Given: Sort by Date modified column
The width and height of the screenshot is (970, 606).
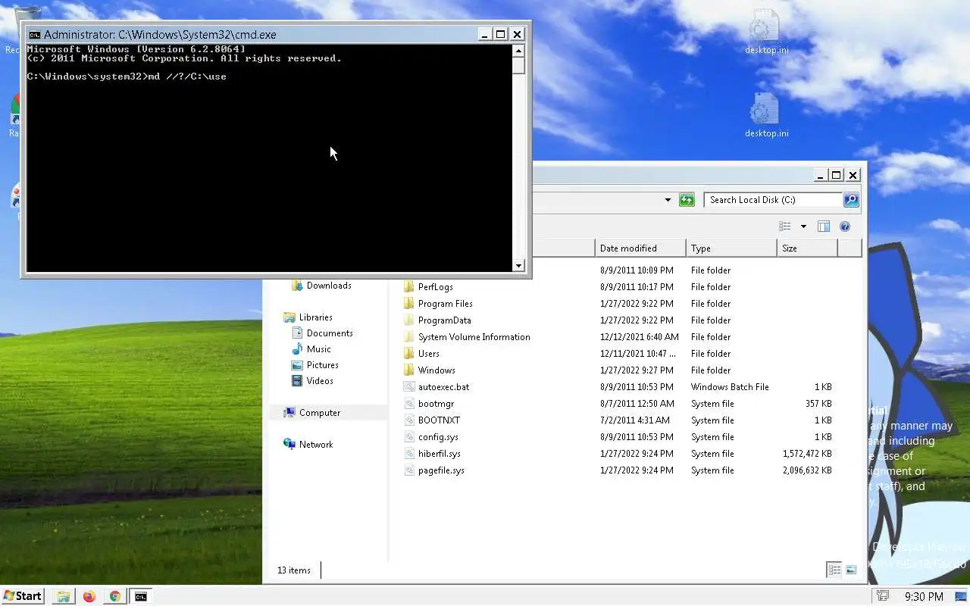Looking at the screenshot, I should coord(640,248).
